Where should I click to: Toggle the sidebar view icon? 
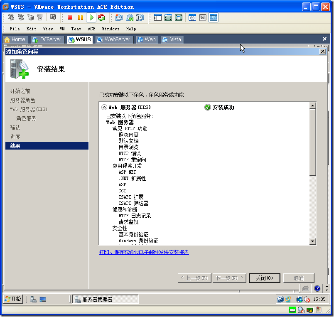tap(157, 17)
